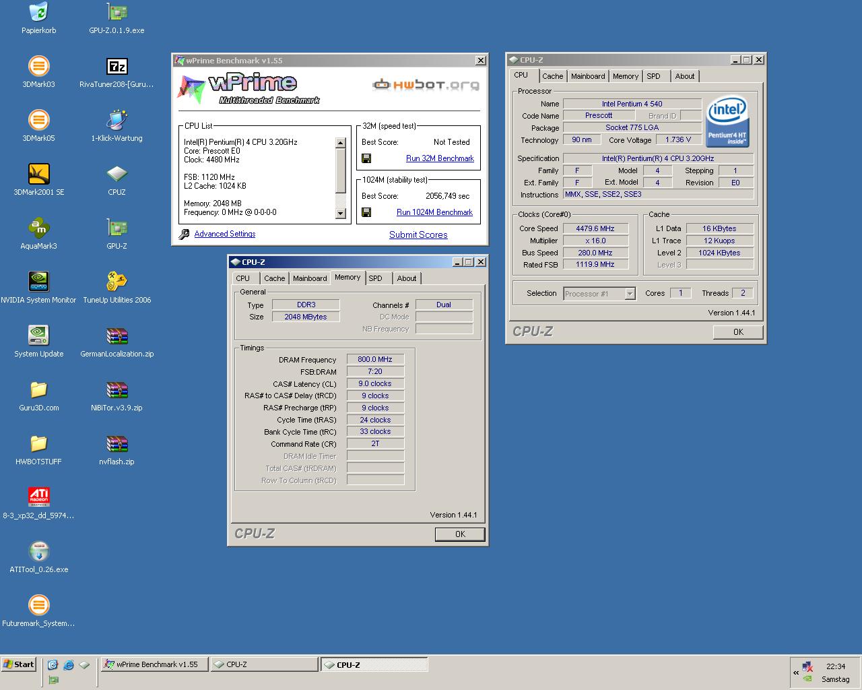Open Cache tab in CPU-Z Memory window
The width and height of the screenshot is (862, 690).
[x=274, y=278]
